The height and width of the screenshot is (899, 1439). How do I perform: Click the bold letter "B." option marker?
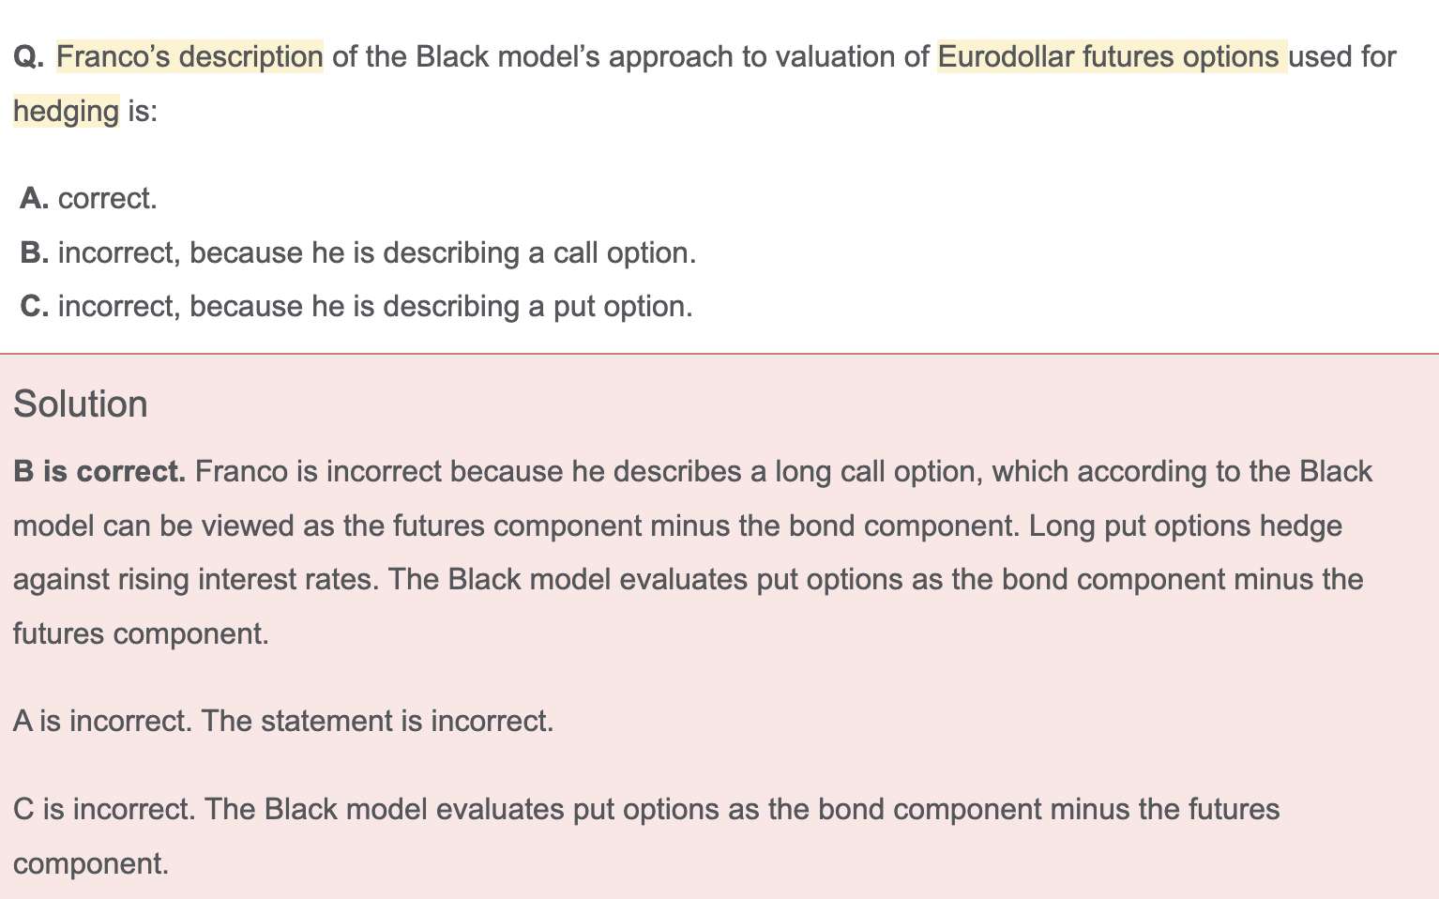(x=34, y=253)
